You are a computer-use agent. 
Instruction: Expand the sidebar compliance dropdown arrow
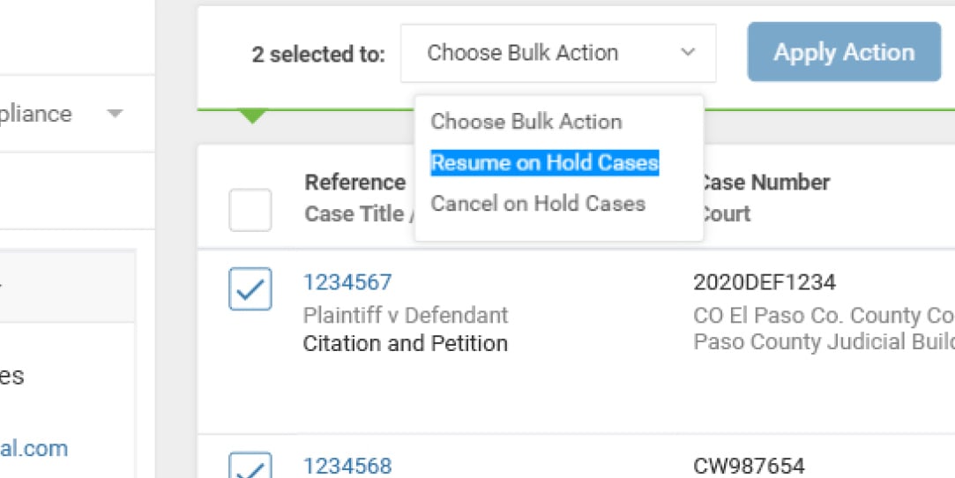coord(115,114)
